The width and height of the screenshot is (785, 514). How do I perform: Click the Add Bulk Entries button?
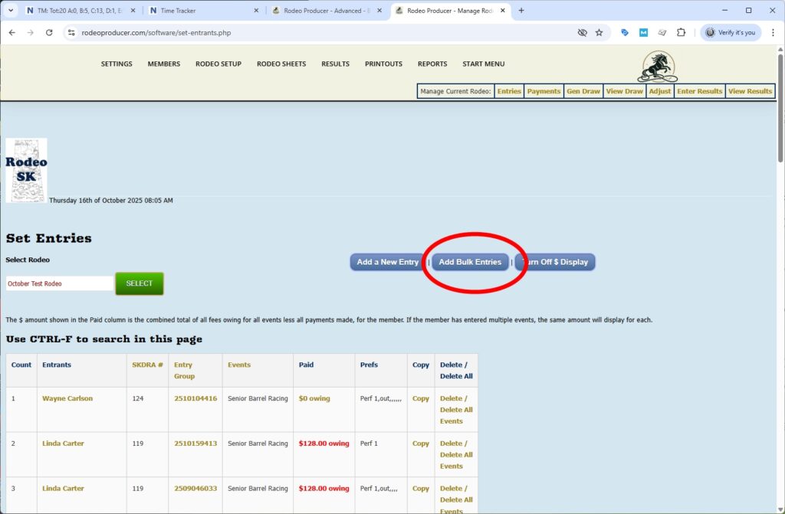pos(470,261)
